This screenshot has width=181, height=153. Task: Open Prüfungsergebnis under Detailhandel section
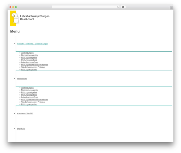[29, 95]
